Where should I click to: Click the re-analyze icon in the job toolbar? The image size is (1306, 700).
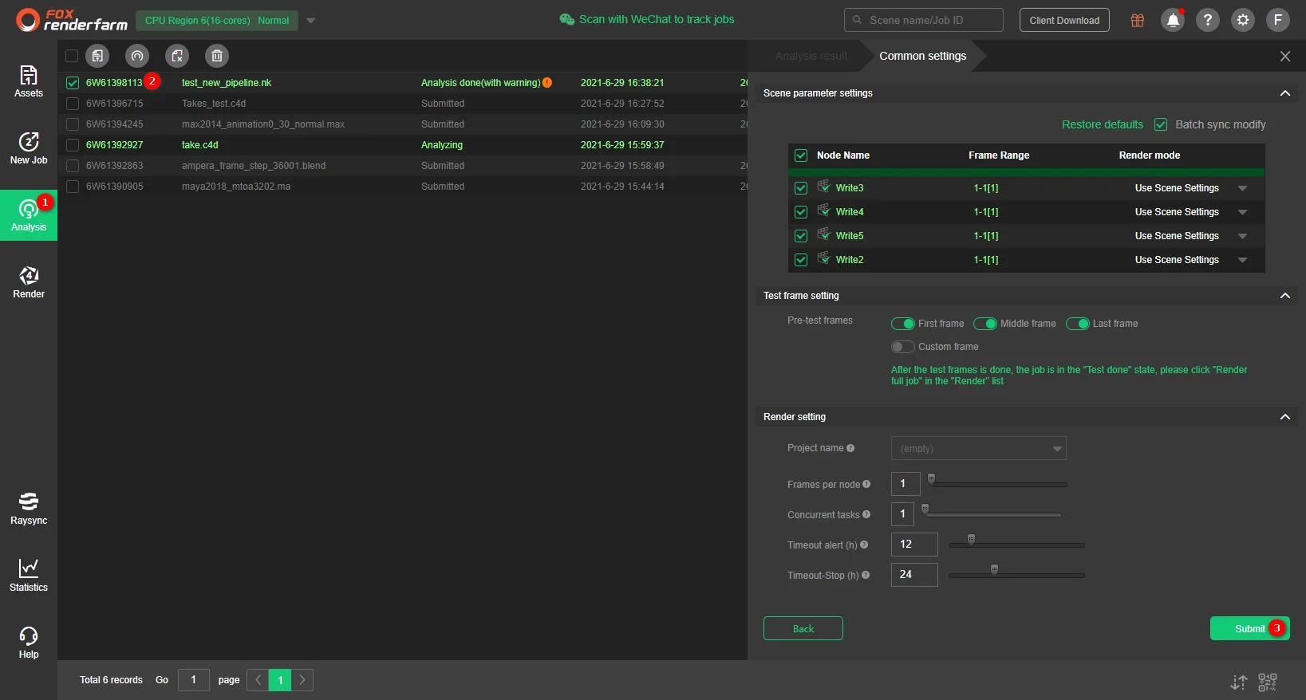tap(137, 56)
